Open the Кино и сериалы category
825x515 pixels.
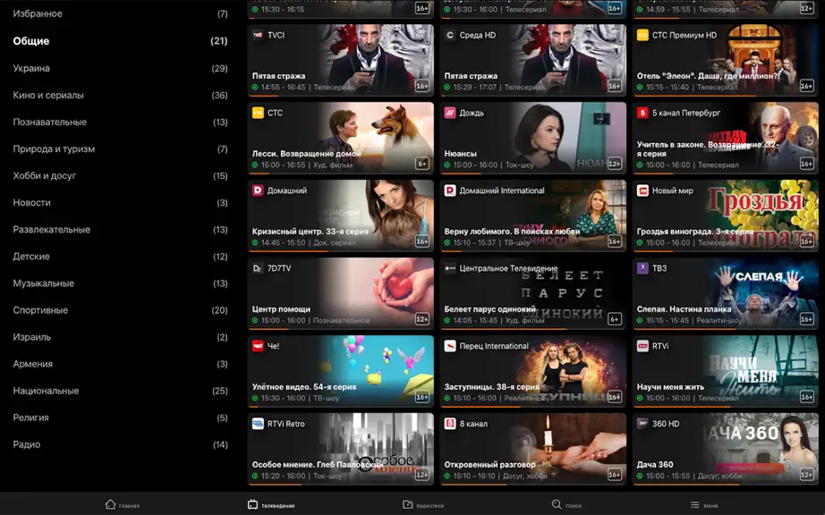120,95
